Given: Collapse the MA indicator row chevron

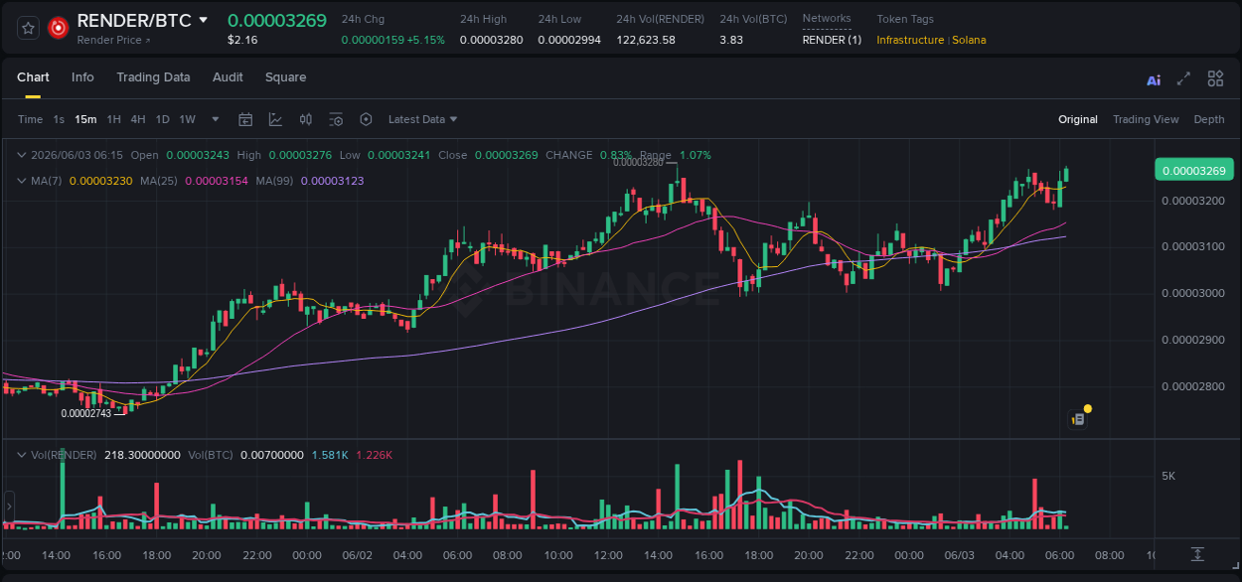Looking at the screenshot, I should click(x=22, y=181).
